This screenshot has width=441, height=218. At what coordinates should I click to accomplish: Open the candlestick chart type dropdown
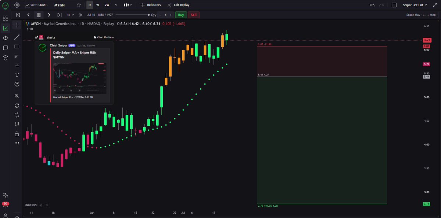128,5
